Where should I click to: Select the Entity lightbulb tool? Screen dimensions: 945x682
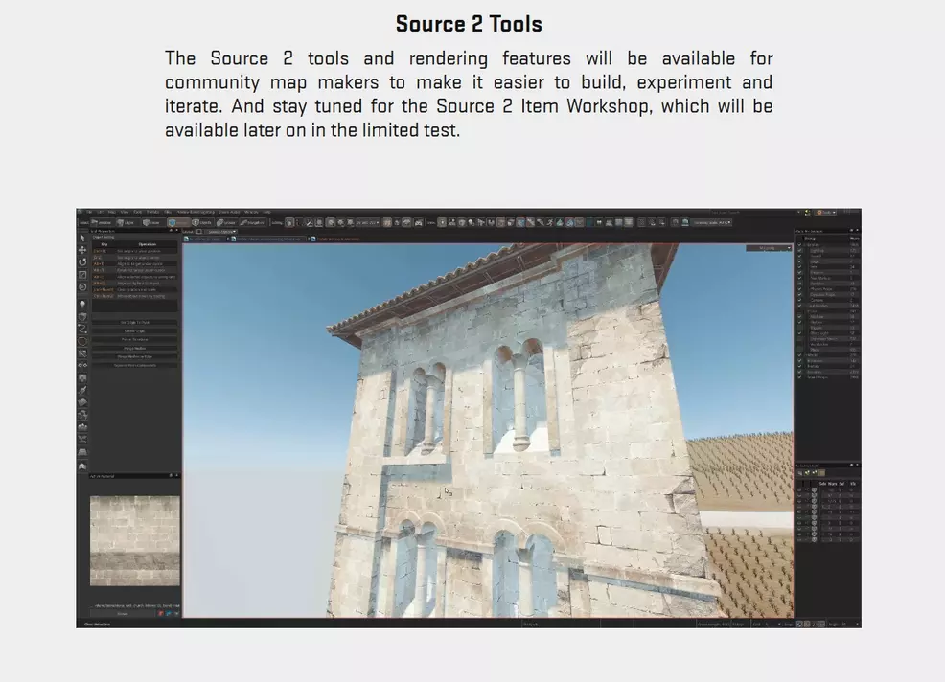point(82,305)
